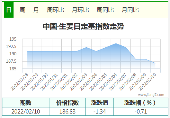Viewport: 170px width, 118px height.
Task: Click the 2022/02/06 x-axis date label
Action: click(x=108, y=82)
